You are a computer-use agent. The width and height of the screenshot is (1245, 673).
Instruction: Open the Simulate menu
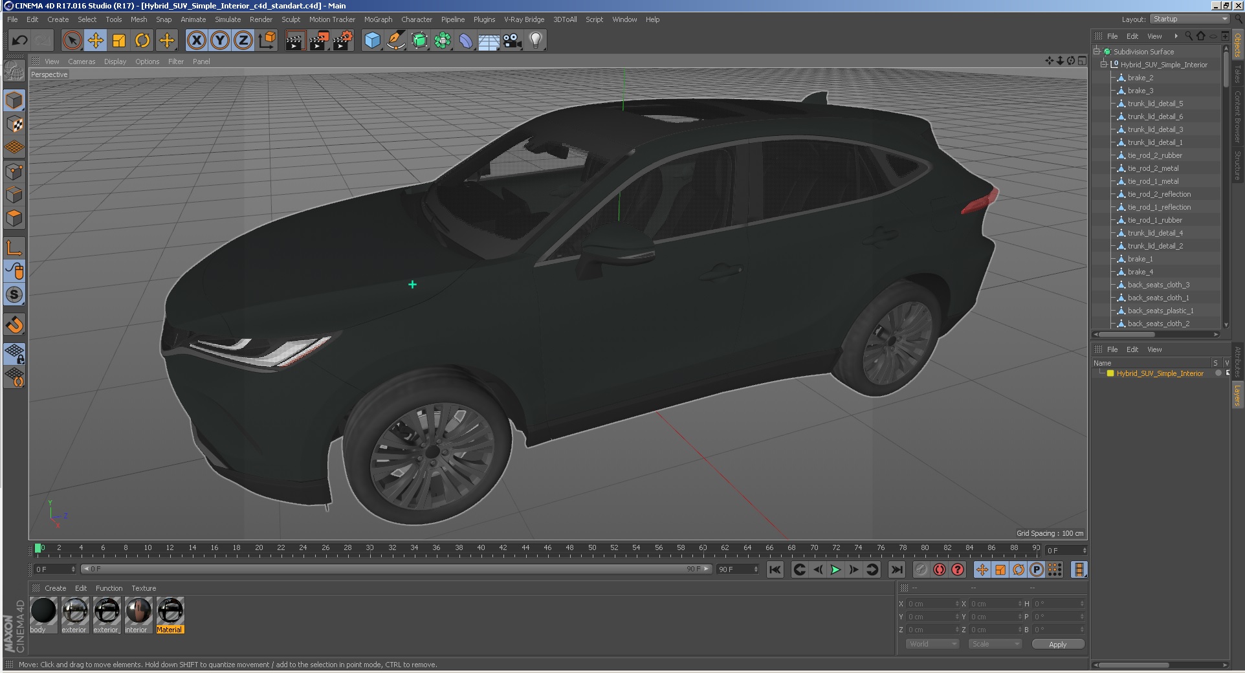point(228,19)
